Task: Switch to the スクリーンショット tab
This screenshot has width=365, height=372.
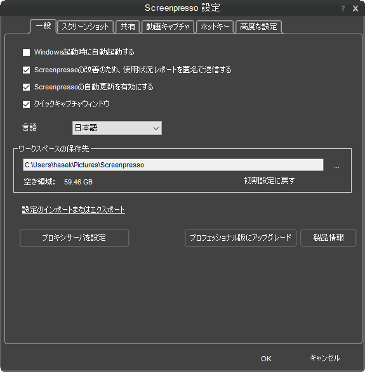Action: (85, 27)
